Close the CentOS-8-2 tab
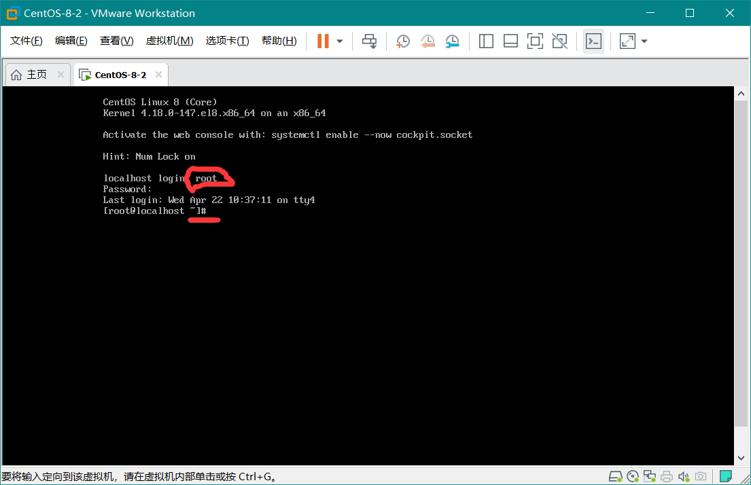 pyautogui.click(x=159, y=75)
